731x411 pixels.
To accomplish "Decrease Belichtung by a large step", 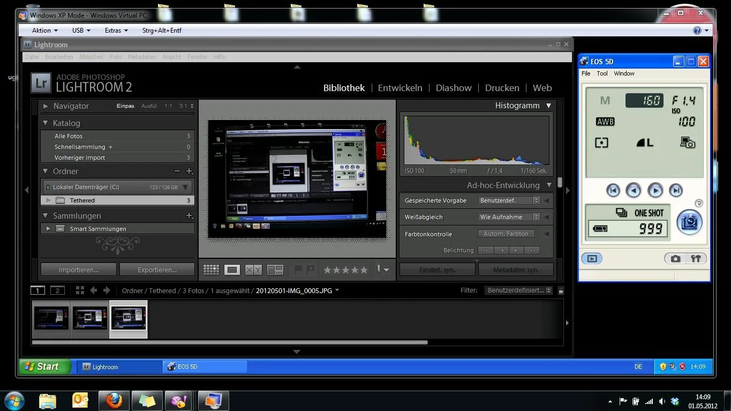I will (x=486, y=250).
